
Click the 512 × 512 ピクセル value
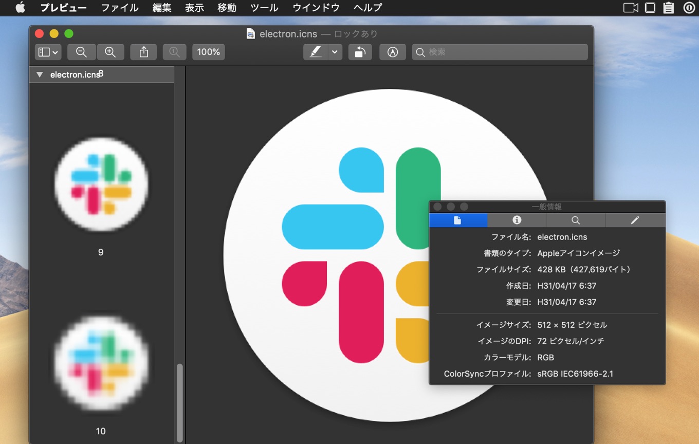[572, 325]
